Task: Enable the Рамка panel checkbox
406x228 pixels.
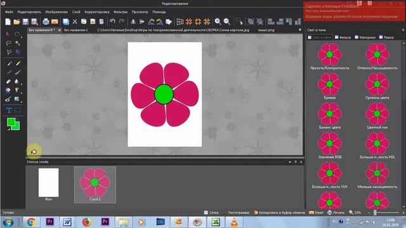Action: pyautogui.click(x=381, y=37)
